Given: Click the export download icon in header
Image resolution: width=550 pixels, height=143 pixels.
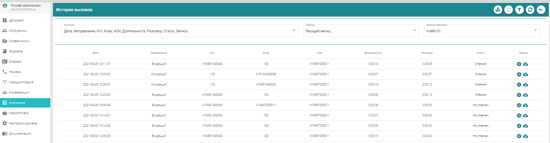Looking at the screenshot, I should [x=498, y=10].
